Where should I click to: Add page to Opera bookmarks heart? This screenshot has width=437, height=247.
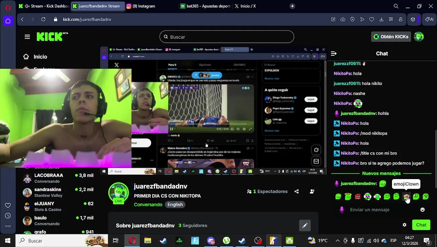[372, 20]
